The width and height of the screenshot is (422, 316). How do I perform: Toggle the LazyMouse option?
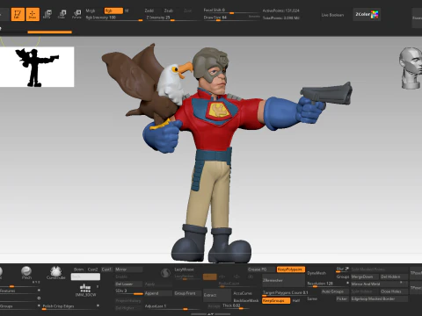(x=184, y=269)
